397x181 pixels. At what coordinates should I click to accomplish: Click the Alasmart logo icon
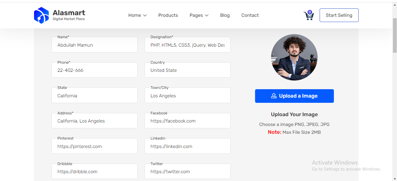[41, 15]
